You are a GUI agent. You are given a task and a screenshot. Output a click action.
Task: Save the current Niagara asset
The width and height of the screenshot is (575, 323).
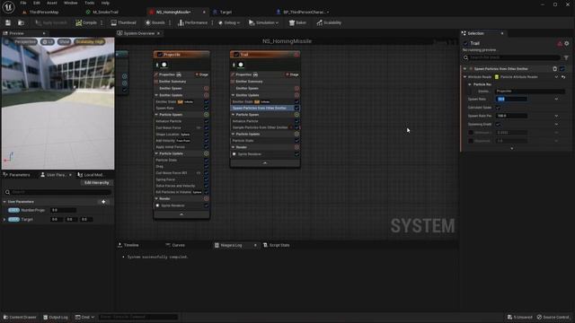coord(8,22)
